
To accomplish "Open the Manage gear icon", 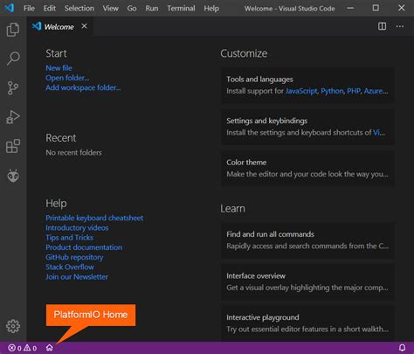I will point(13,326).
